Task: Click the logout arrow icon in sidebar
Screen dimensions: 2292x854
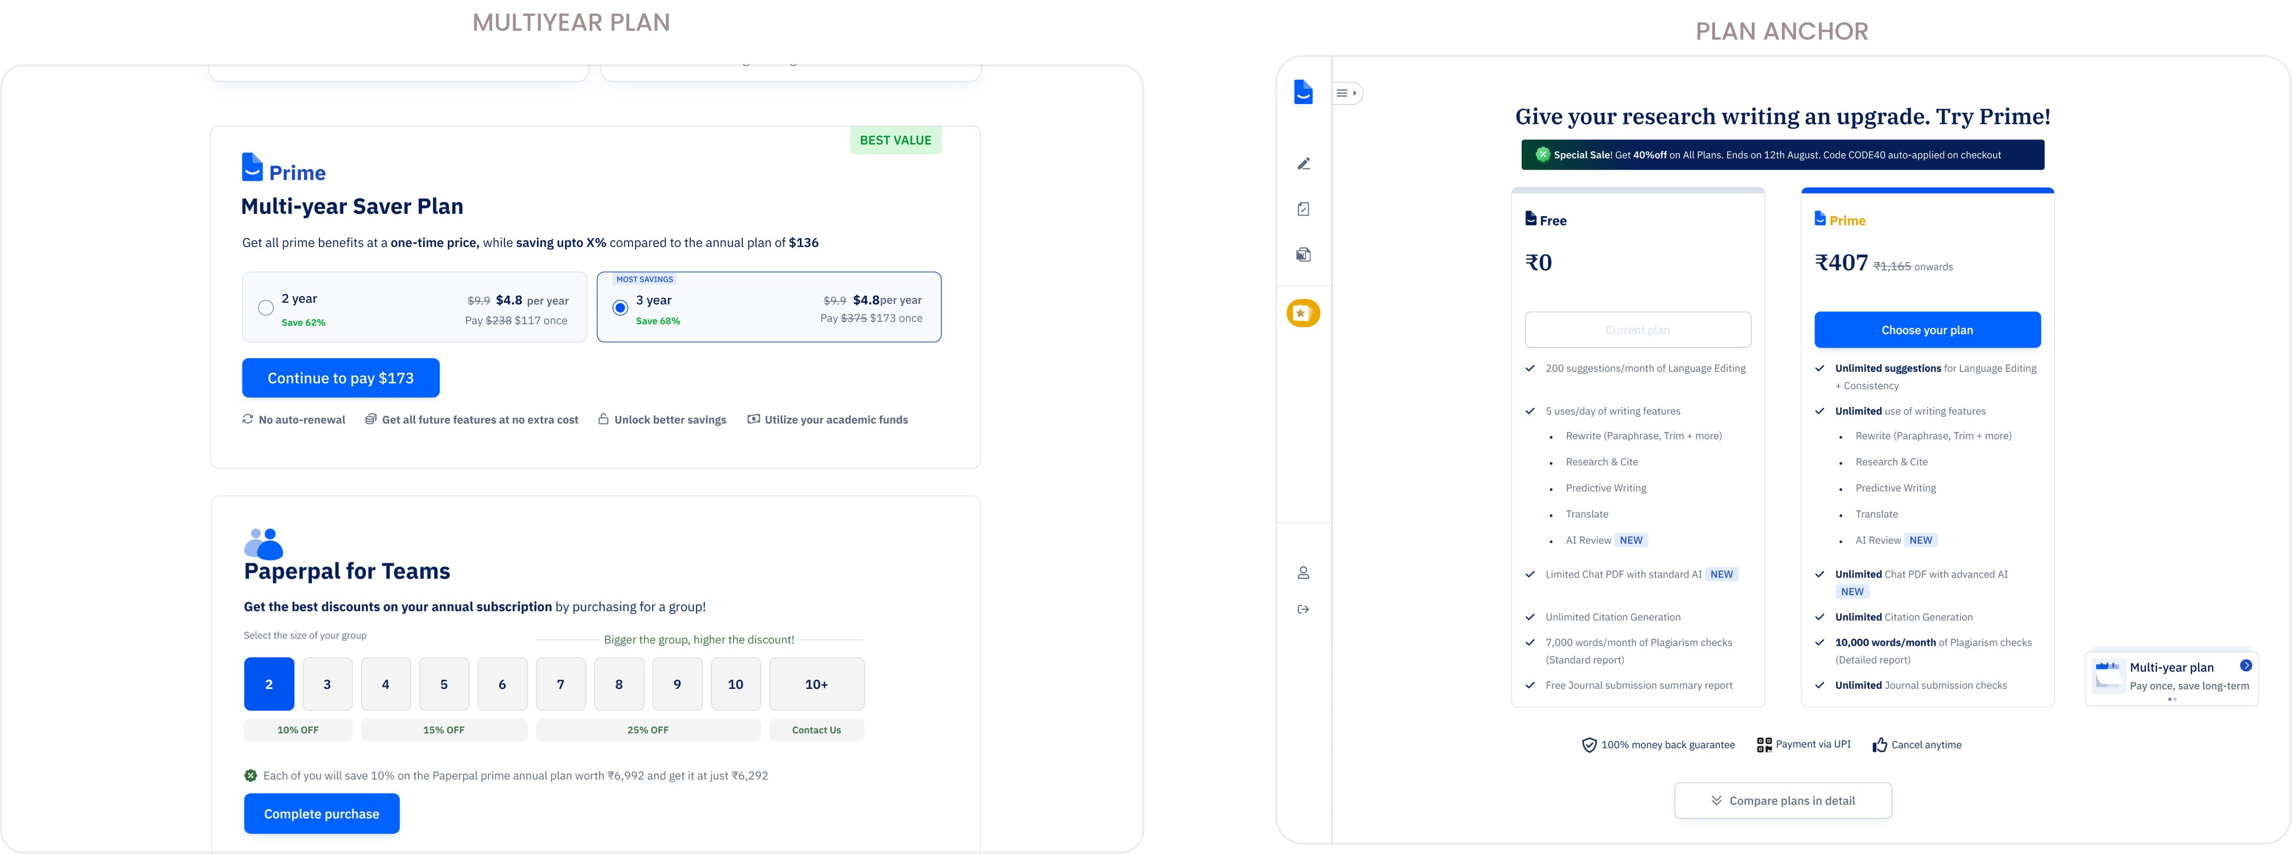Action: [1303, 609]
